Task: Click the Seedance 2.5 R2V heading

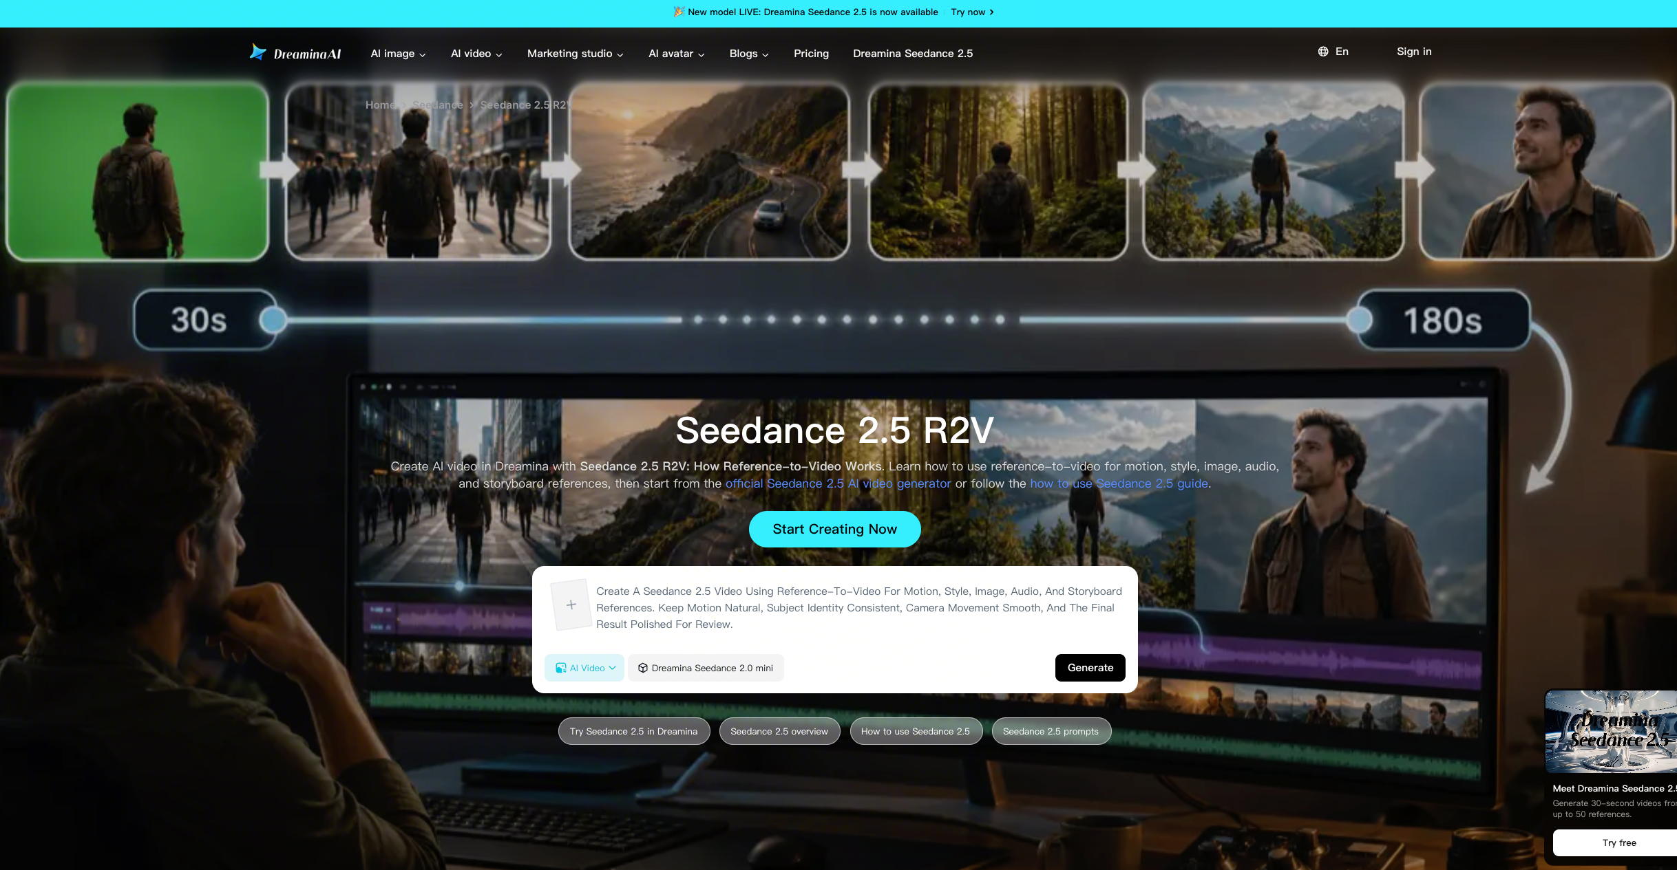Action: point(834,431)
